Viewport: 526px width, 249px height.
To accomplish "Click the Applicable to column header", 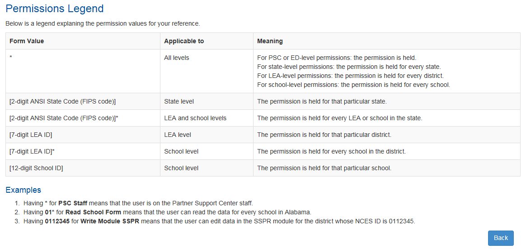I will pyautogui.click(x=184, y=41).
